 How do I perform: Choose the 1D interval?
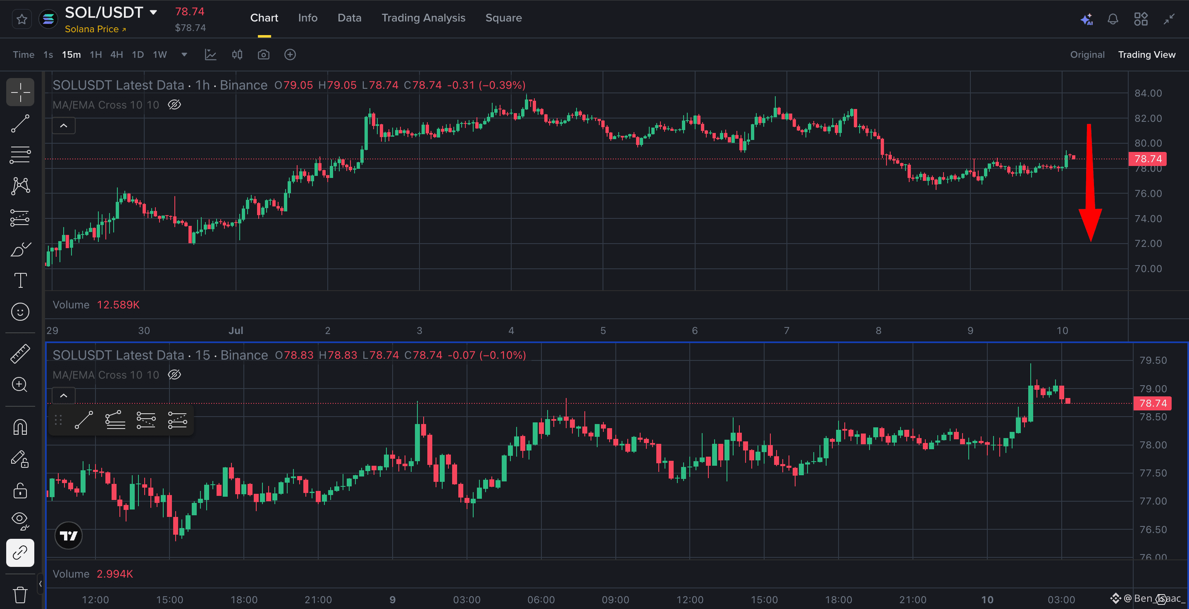[138, 55]
